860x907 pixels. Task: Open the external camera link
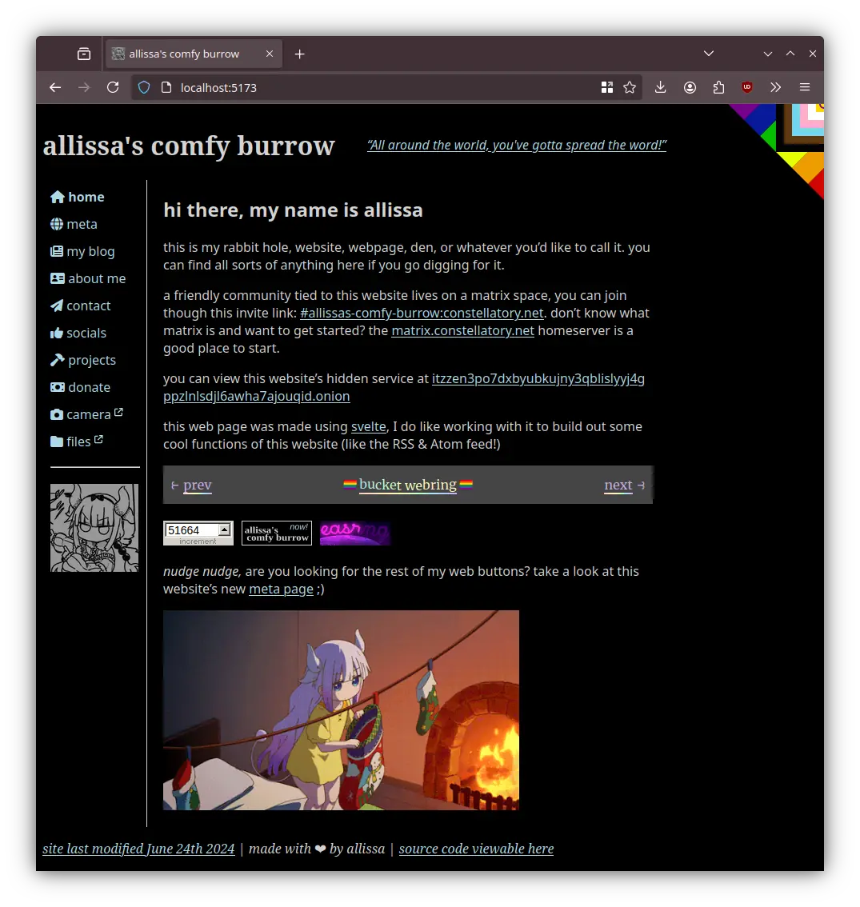coord(86,414)
